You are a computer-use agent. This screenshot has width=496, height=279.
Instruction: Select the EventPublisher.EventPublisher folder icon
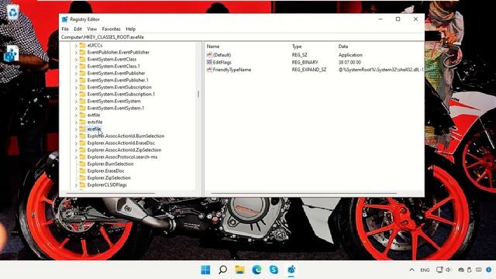[x=83, y=52]
